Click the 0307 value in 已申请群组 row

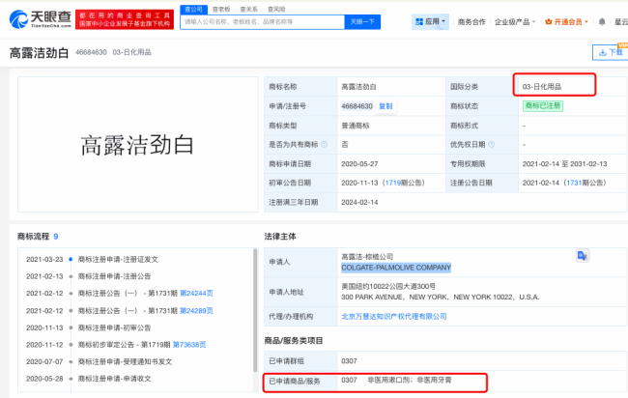click(x=349, y=361)
